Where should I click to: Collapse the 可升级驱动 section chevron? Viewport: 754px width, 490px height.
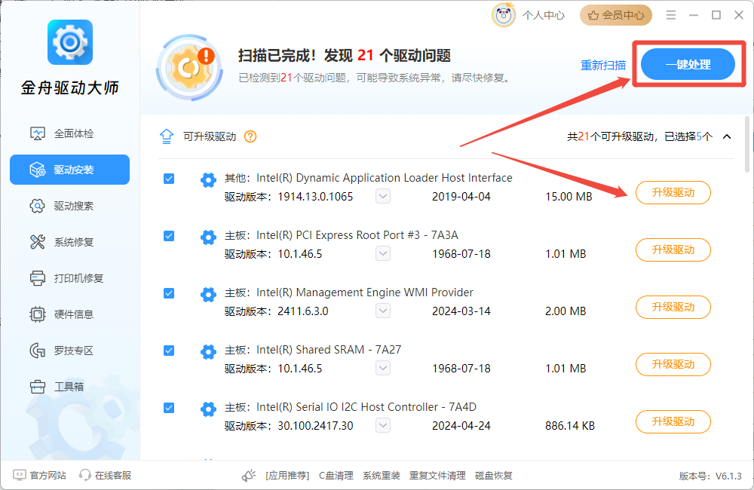tap(727, 136)
